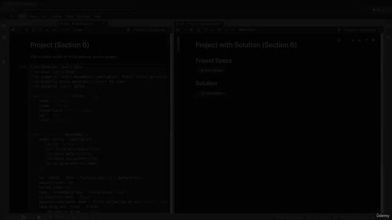The width and height of the screenshot is (392, 220).
Task: Open the Tabs menu
Action: click(x=69, y=16)
